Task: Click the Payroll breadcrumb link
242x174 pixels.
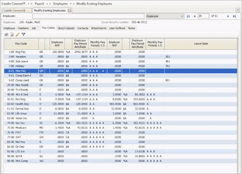Action: [x=39, y=4]
